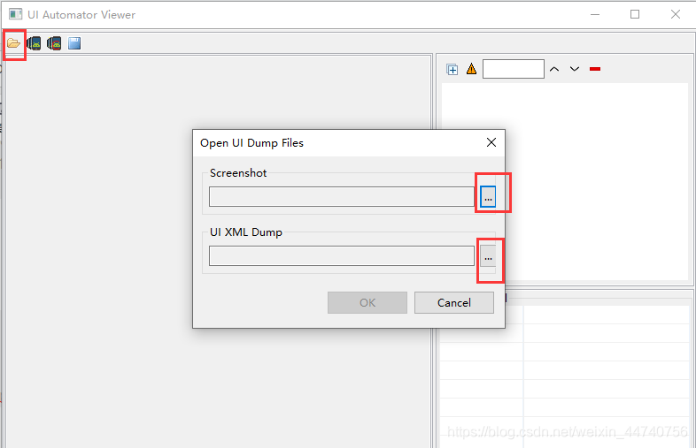Image resolution: width=696 pixels, height=448 pixels.
Task: Click the UI XML Dump path field
Action: [342, 256]
